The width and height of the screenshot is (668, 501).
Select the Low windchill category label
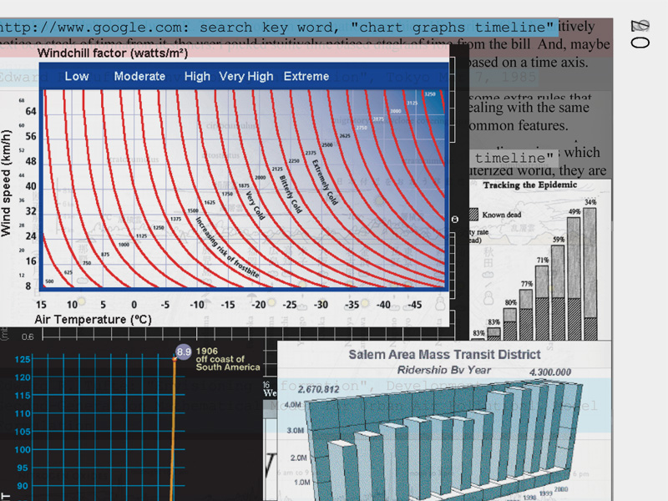[x=77, y=76]
